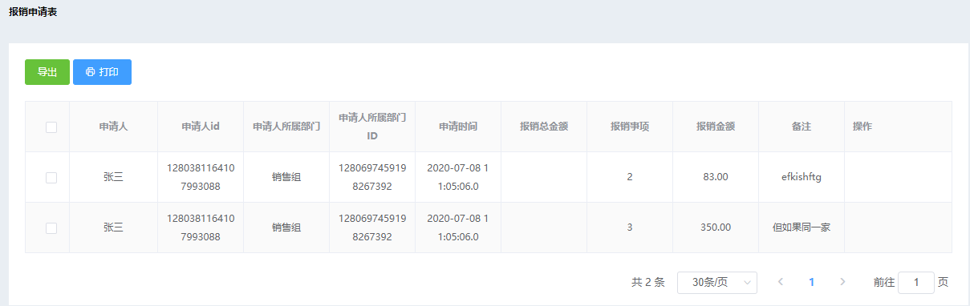Viewport: 970px width, 306px height.
Task: Select page number 1 in pagination
Action: click(x=812, y=282)
